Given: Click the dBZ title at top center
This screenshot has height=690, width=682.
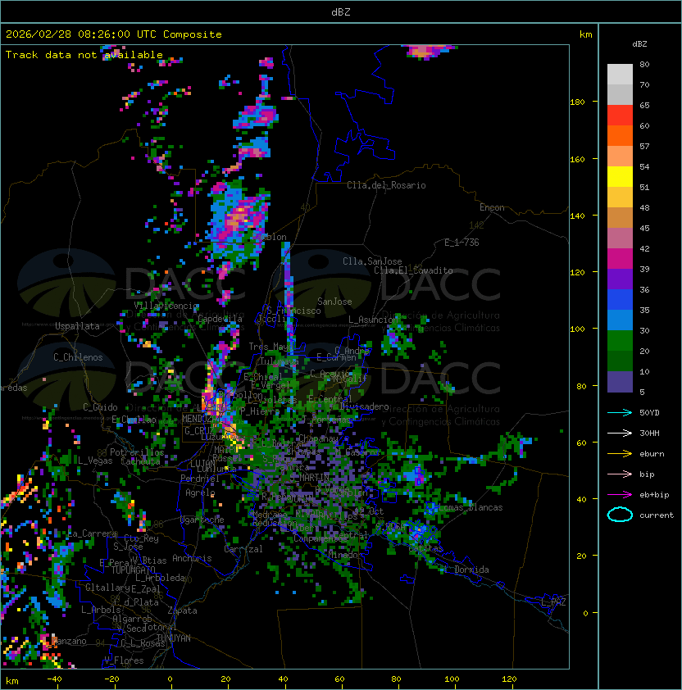Looking at the screenshot, I should pos(341,12).
